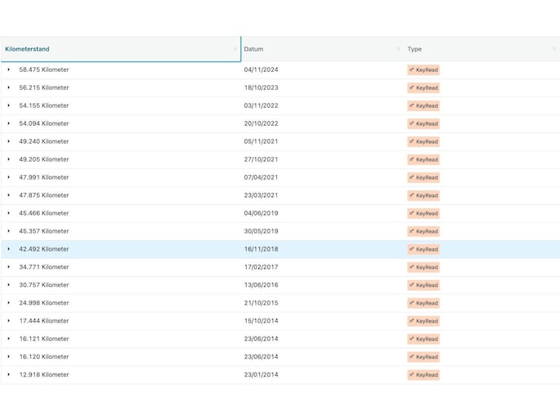Click the Kilometerstand column header

(x=28, y=49)
